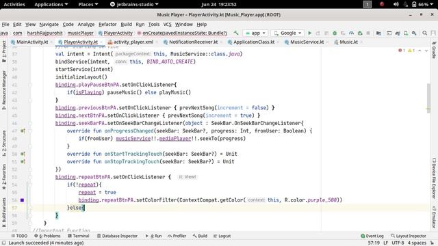Click the purple color swatch on line 56
The height and width of the screenshot is (246, 438).
pyautogui.click(x=22, y=200)
